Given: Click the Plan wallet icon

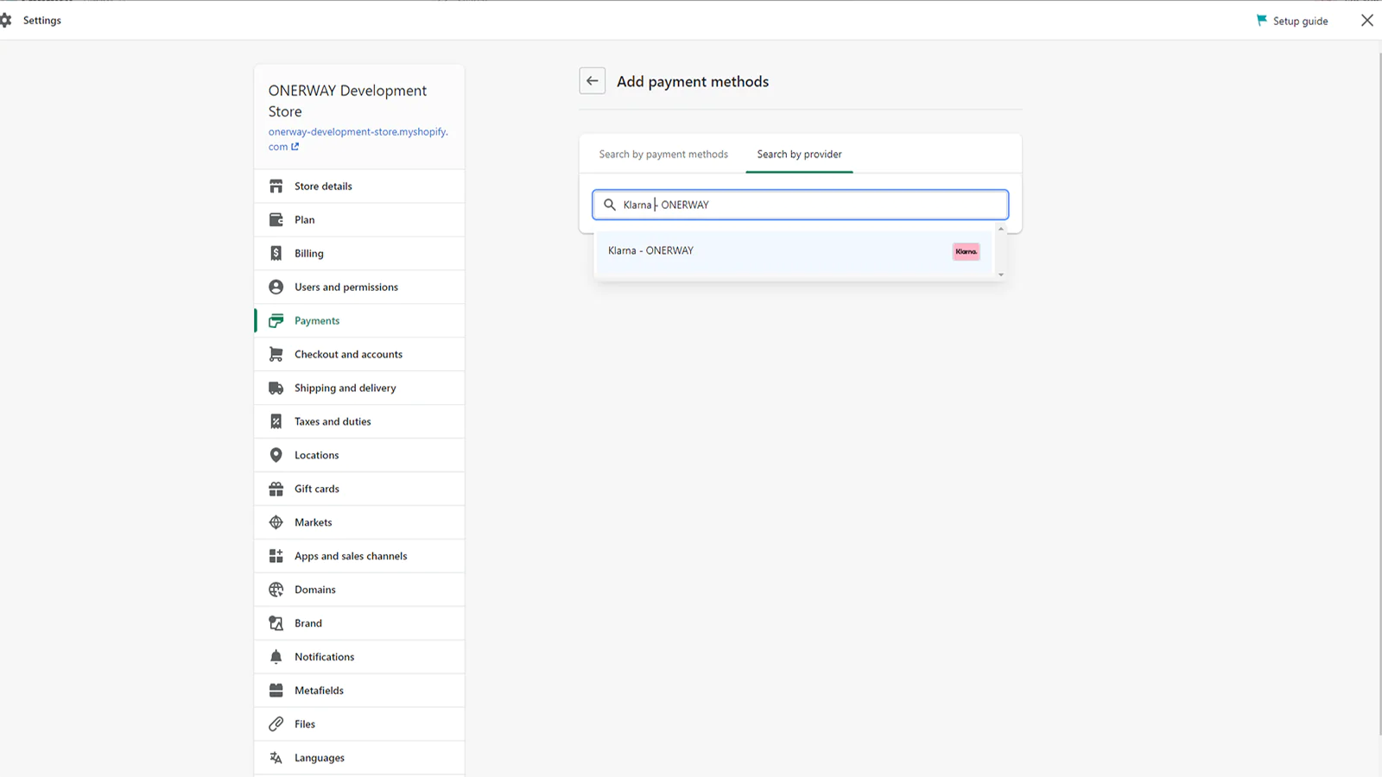Looking at the screenshot, I should 276,220.
